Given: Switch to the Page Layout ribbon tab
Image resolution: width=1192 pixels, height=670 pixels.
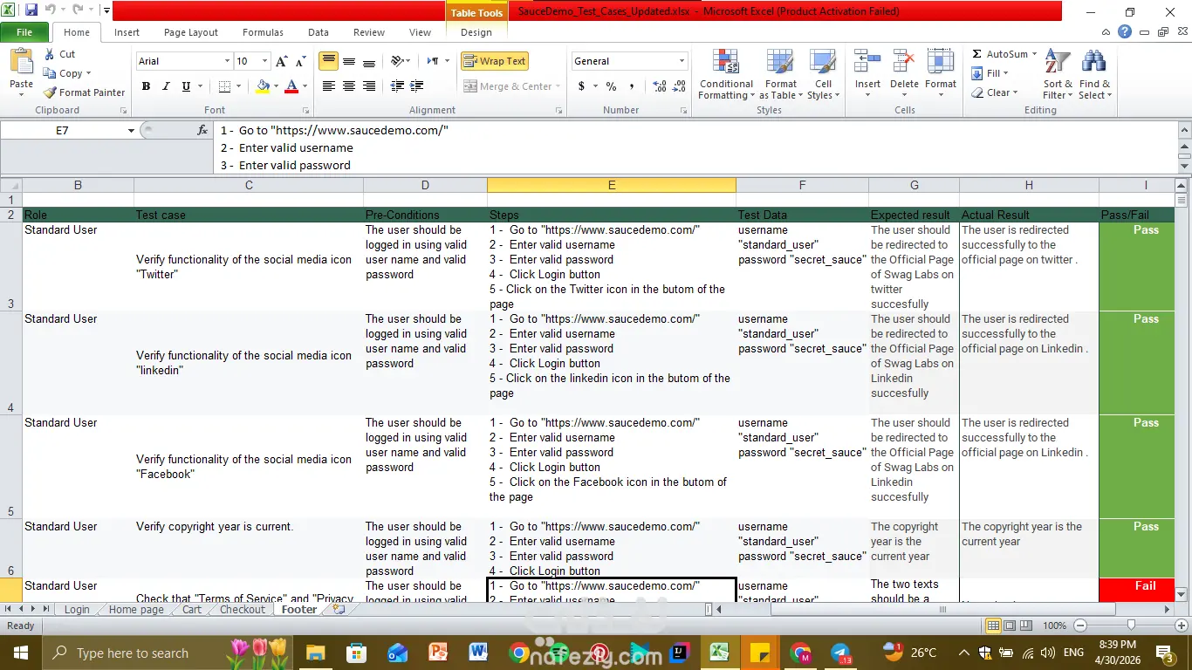Looking at the screenshot, I should tap(191, 32).
